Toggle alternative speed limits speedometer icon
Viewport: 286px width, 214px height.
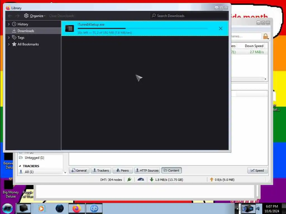tap(141, 180)
